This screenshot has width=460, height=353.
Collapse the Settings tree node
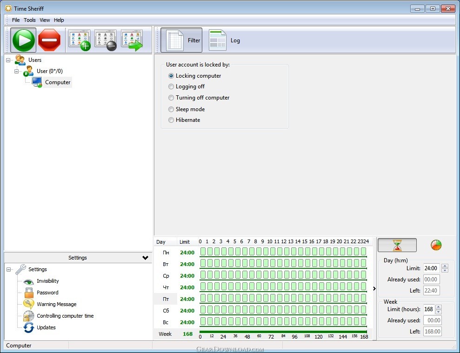tap(8, 269)
